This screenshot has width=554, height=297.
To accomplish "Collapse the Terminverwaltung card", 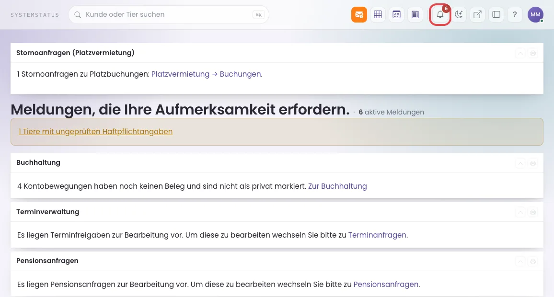I will [x=520, y=212].
